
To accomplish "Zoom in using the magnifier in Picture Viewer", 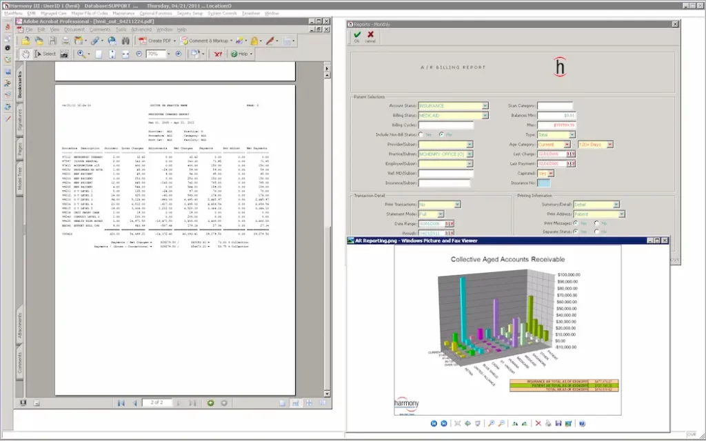I will click(x=491, y=424).
